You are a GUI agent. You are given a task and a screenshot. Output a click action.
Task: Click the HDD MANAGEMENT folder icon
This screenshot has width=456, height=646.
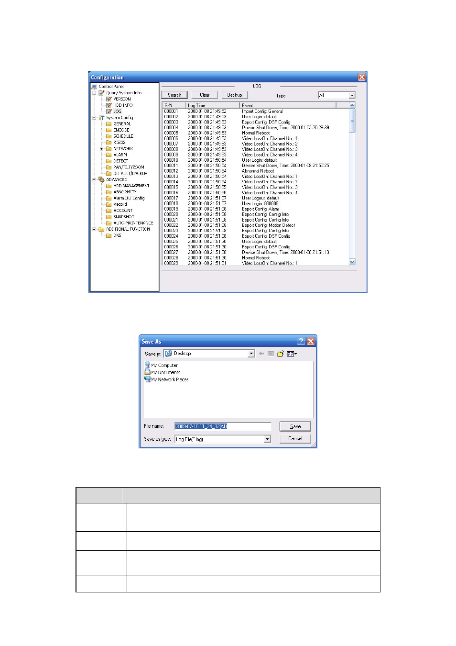(109, 186)
